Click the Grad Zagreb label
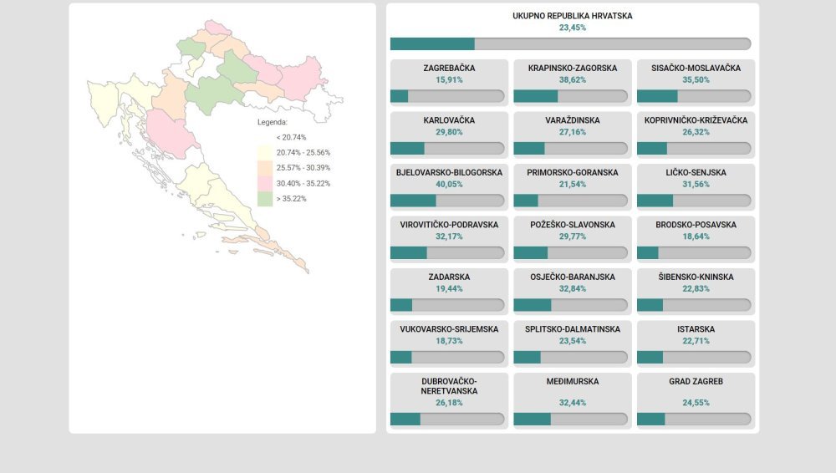The image size is (836, 473). 696,382
